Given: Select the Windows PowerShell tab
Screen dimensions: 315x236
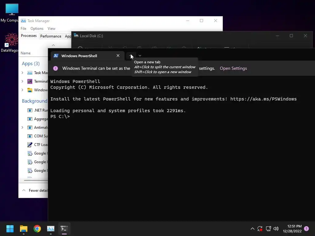Looking at the screenshot, I should click(x=87, y=56).
